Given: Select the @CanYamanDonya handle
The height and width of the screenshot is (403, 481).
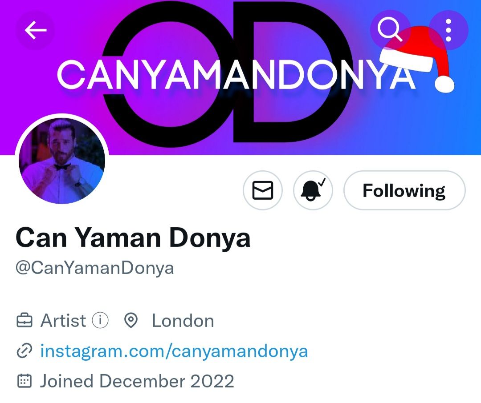Looking at the screenshot, I should 94,268.
